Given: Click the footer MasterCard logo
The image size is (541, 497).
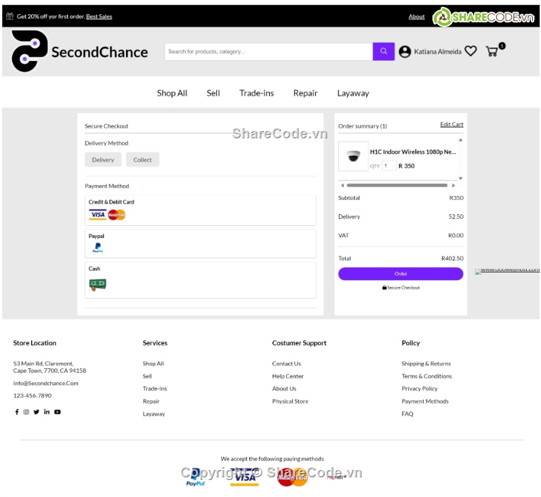Looking at the screenshot, I should coord(292,477).
